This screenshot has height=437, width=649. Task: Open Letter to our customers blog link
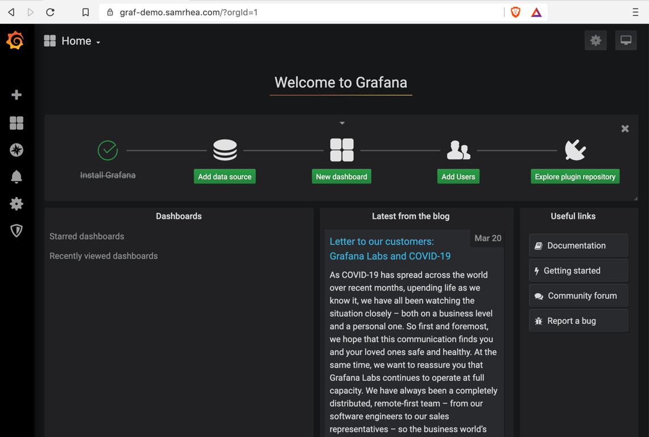[390, 249]
